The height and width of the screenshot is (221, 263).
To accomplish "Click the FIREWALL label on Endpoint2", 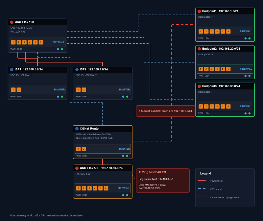I will pyautogui.click(x=246, y=69).
